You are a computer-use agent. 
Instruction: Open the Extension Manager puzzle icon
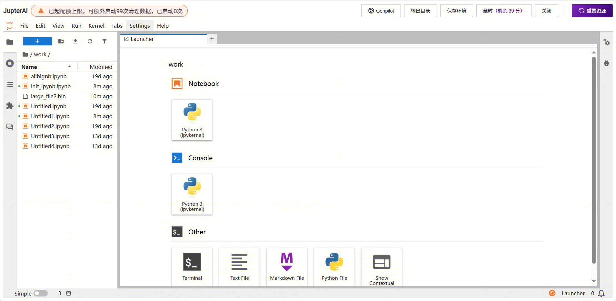[10, 106]
